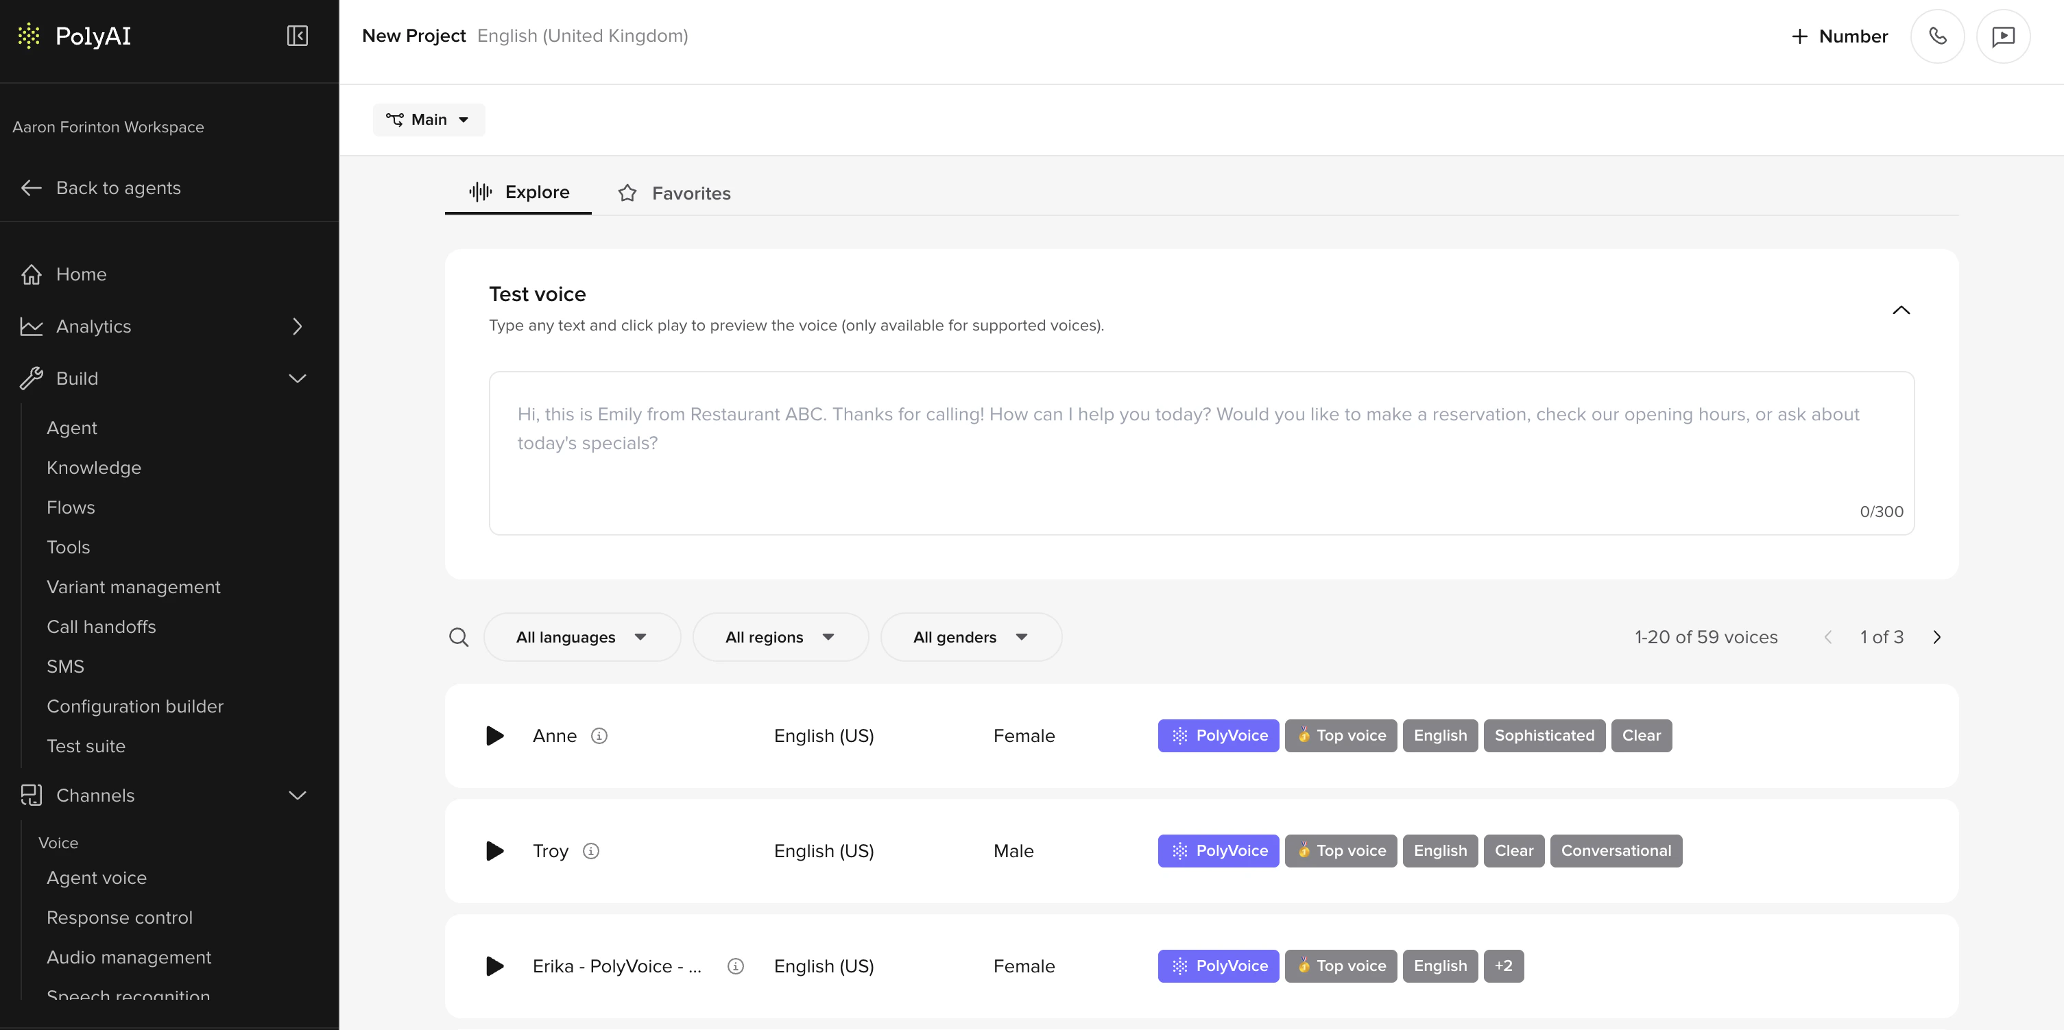Viewport: 2064px width, 1030px height.
Task: Play Troy's voice preview
Action: (x=494, y=851)
